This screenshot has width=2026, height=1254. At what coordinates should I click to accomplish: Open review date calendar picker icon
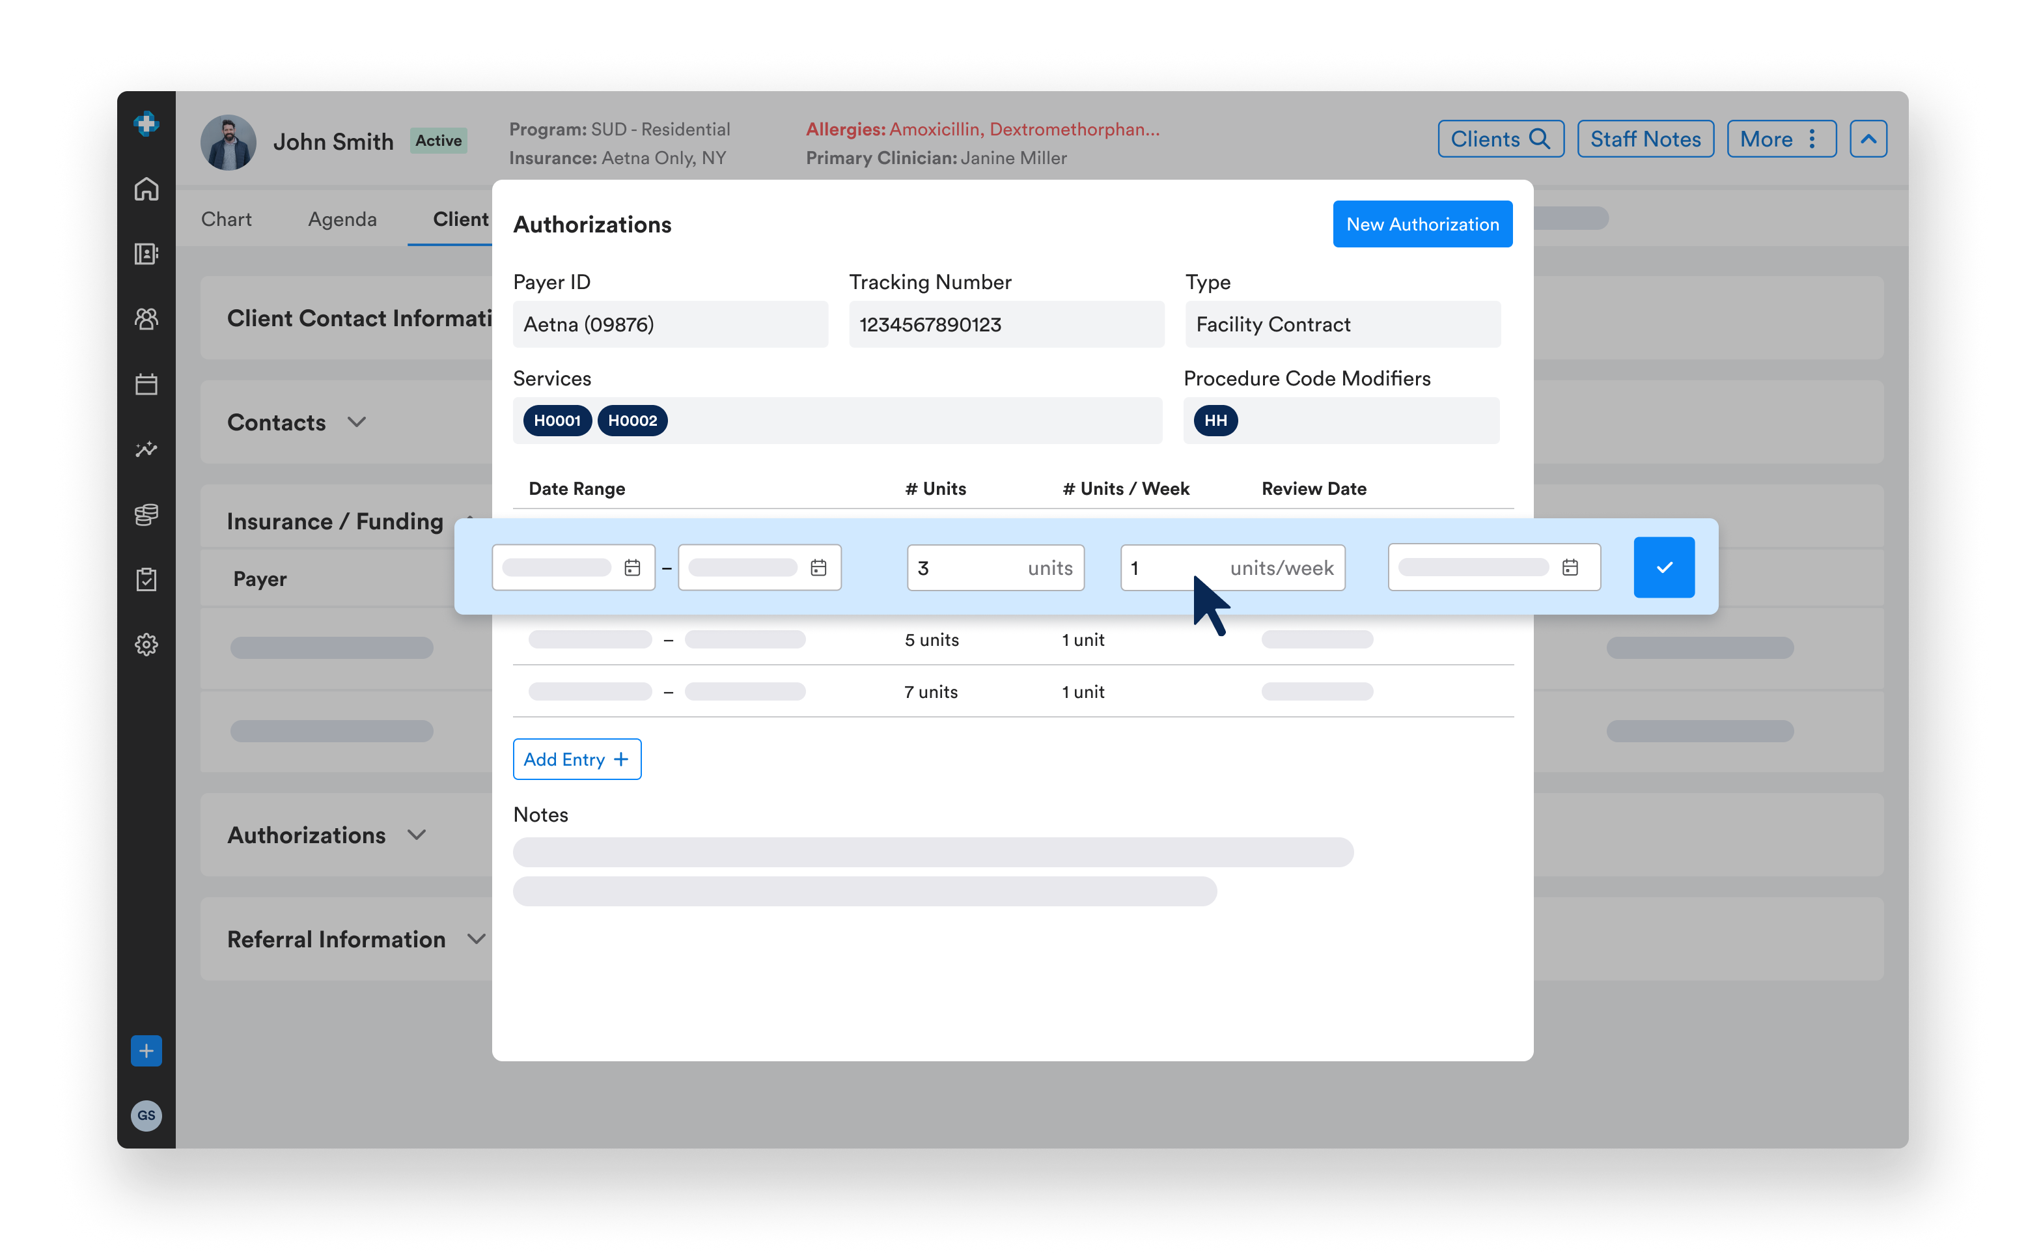pos(1569,567)
